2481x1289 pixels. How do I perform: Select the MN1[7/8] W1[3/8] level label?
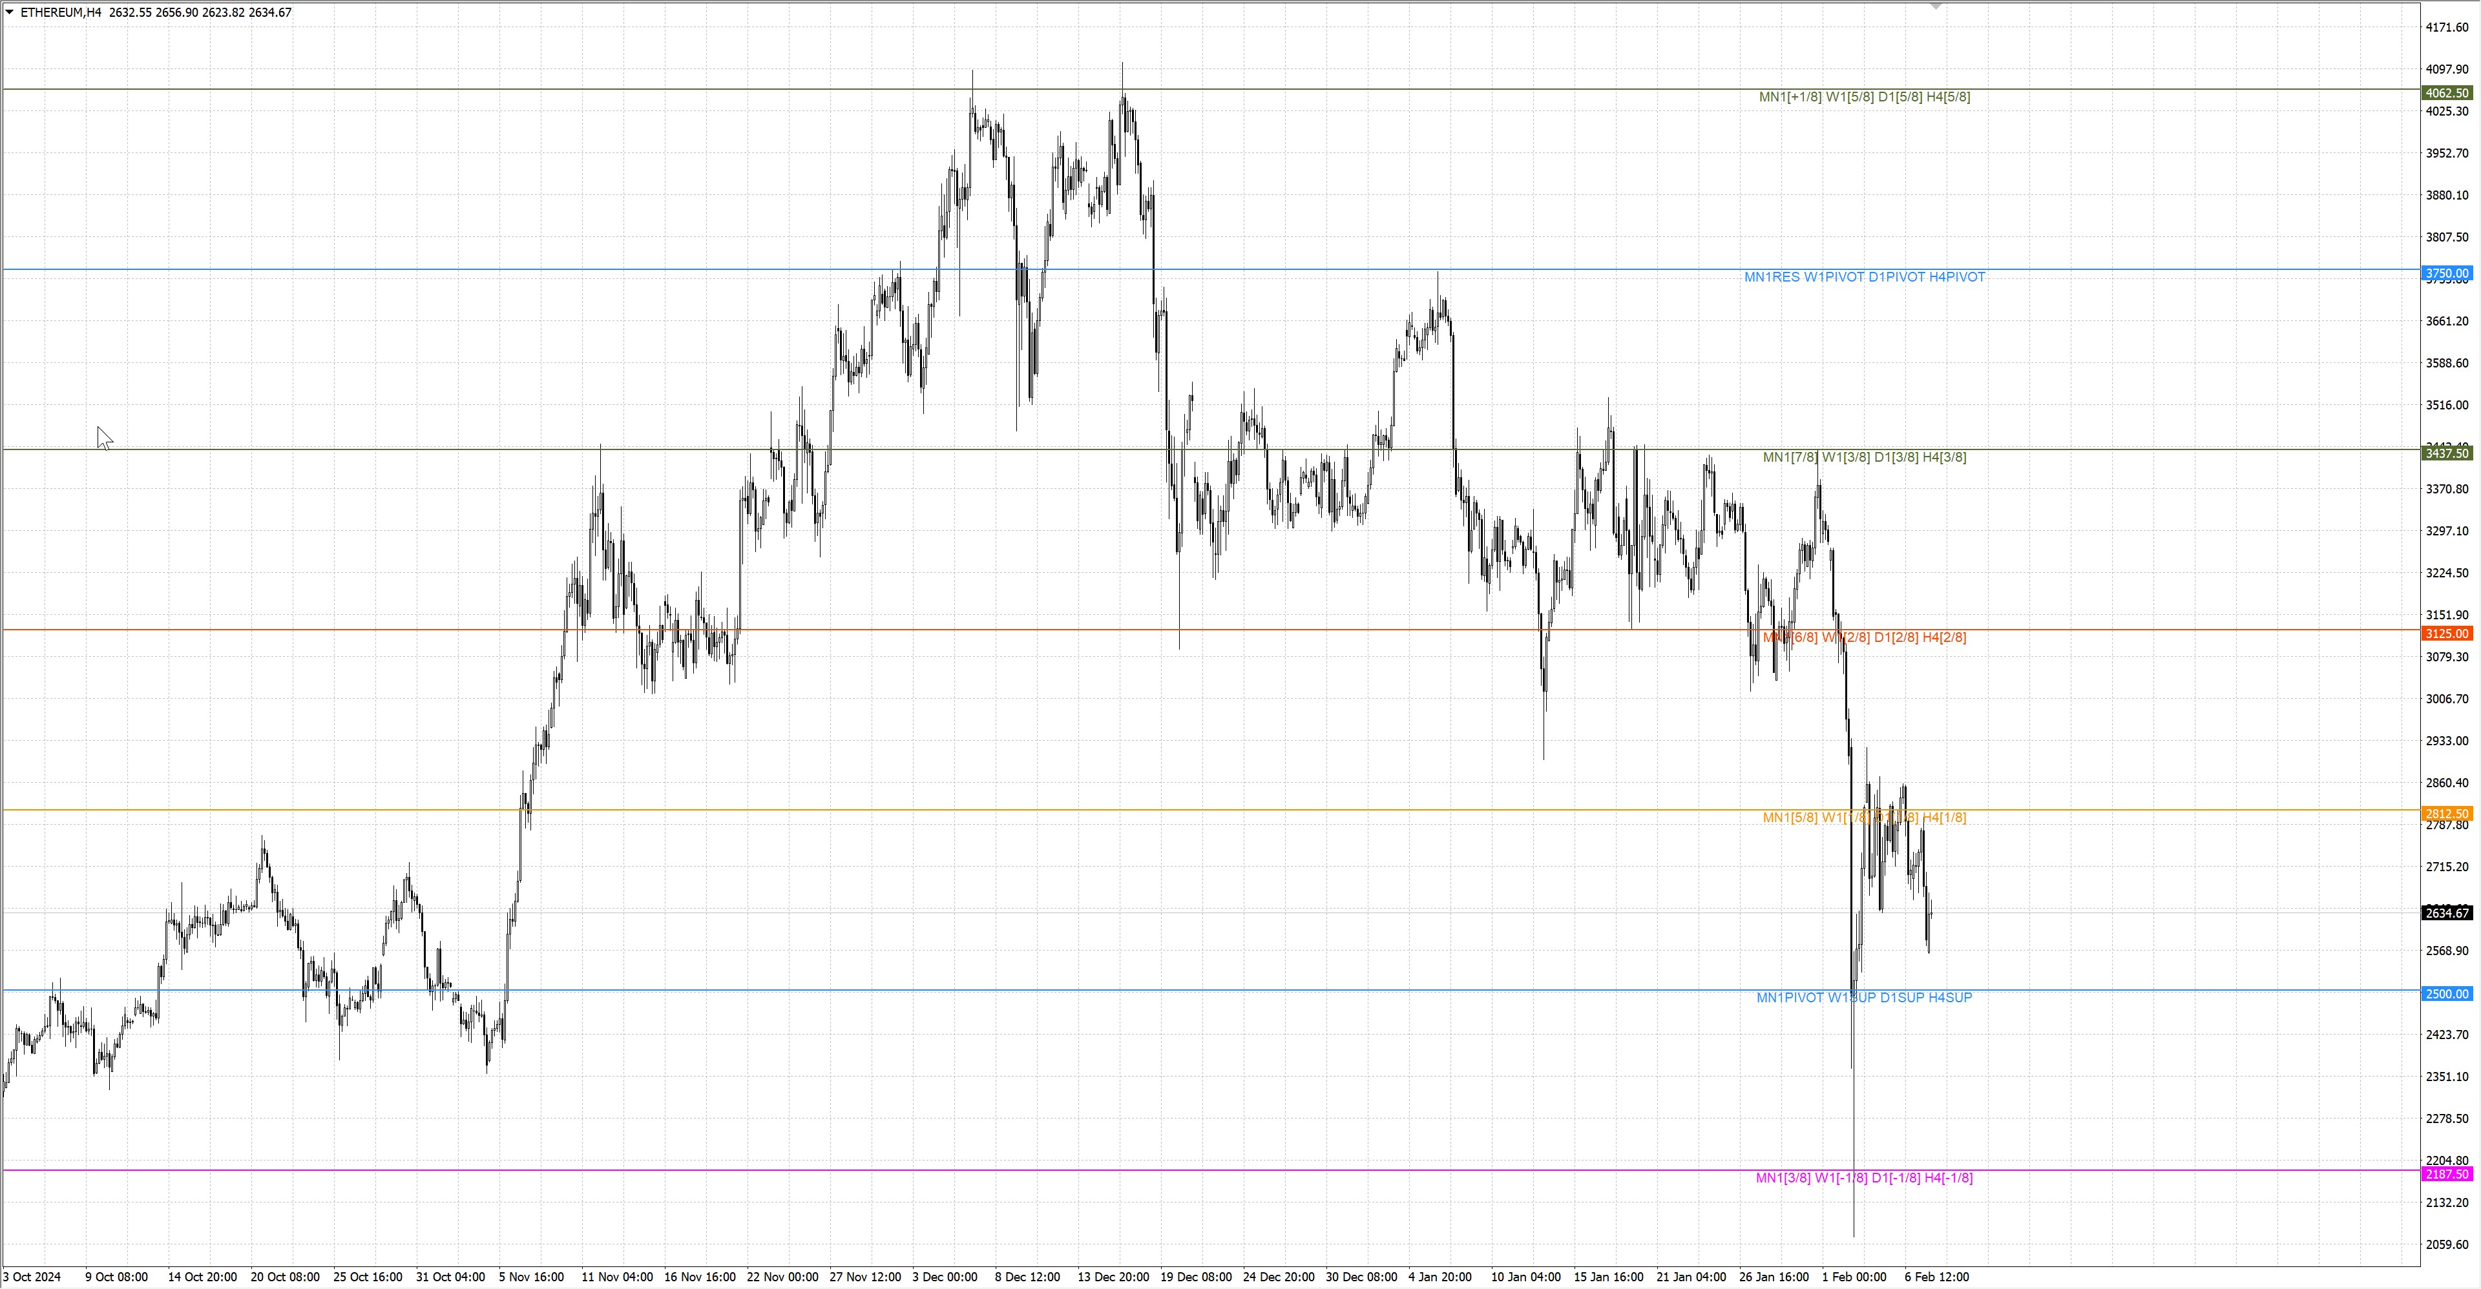[1863, 457]
